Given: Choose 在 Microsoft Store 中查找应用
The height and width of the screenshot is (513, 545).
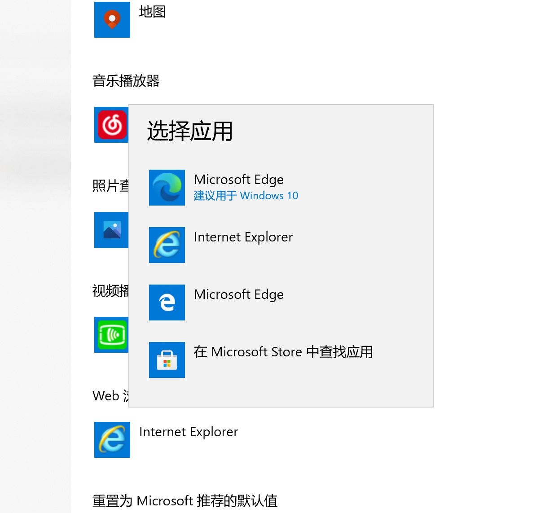Looking at the screenshot, I should pyautogui.click(x=283, y=352).
